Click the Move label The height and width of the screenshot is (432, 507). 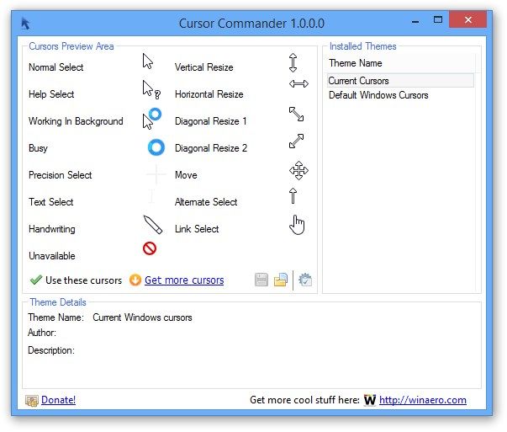(186, 175)
